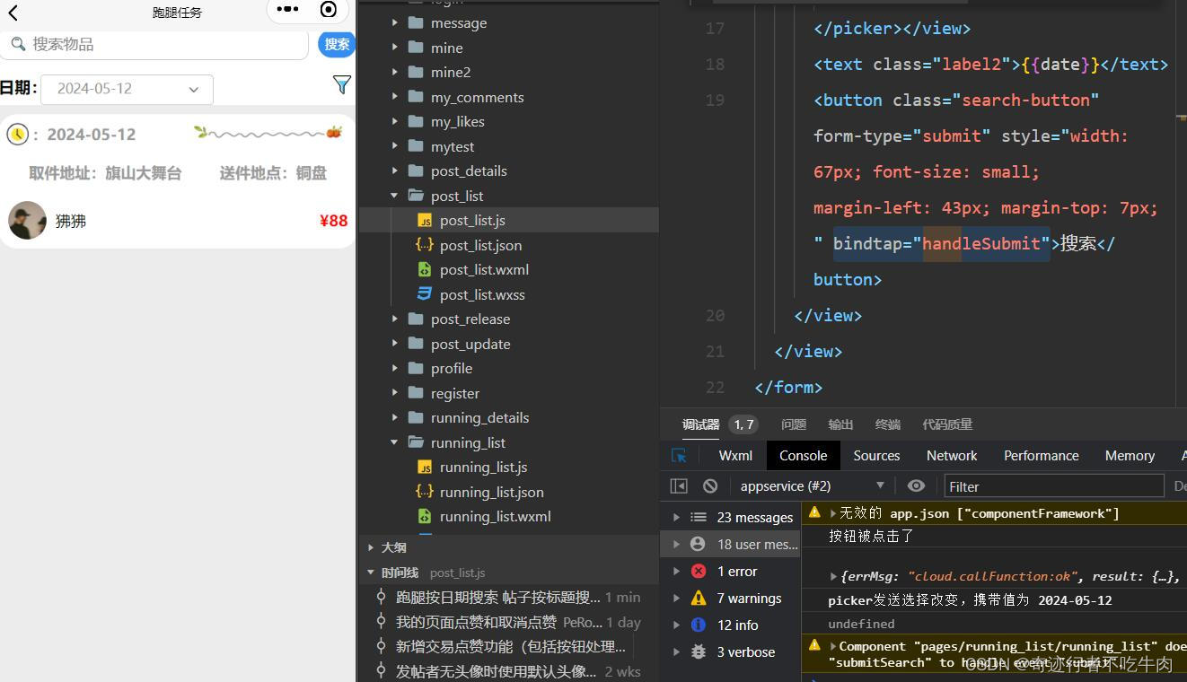Open the Performance devtools tab
The height and width of the screenshot is (682, 1187).
(1041, 456)
